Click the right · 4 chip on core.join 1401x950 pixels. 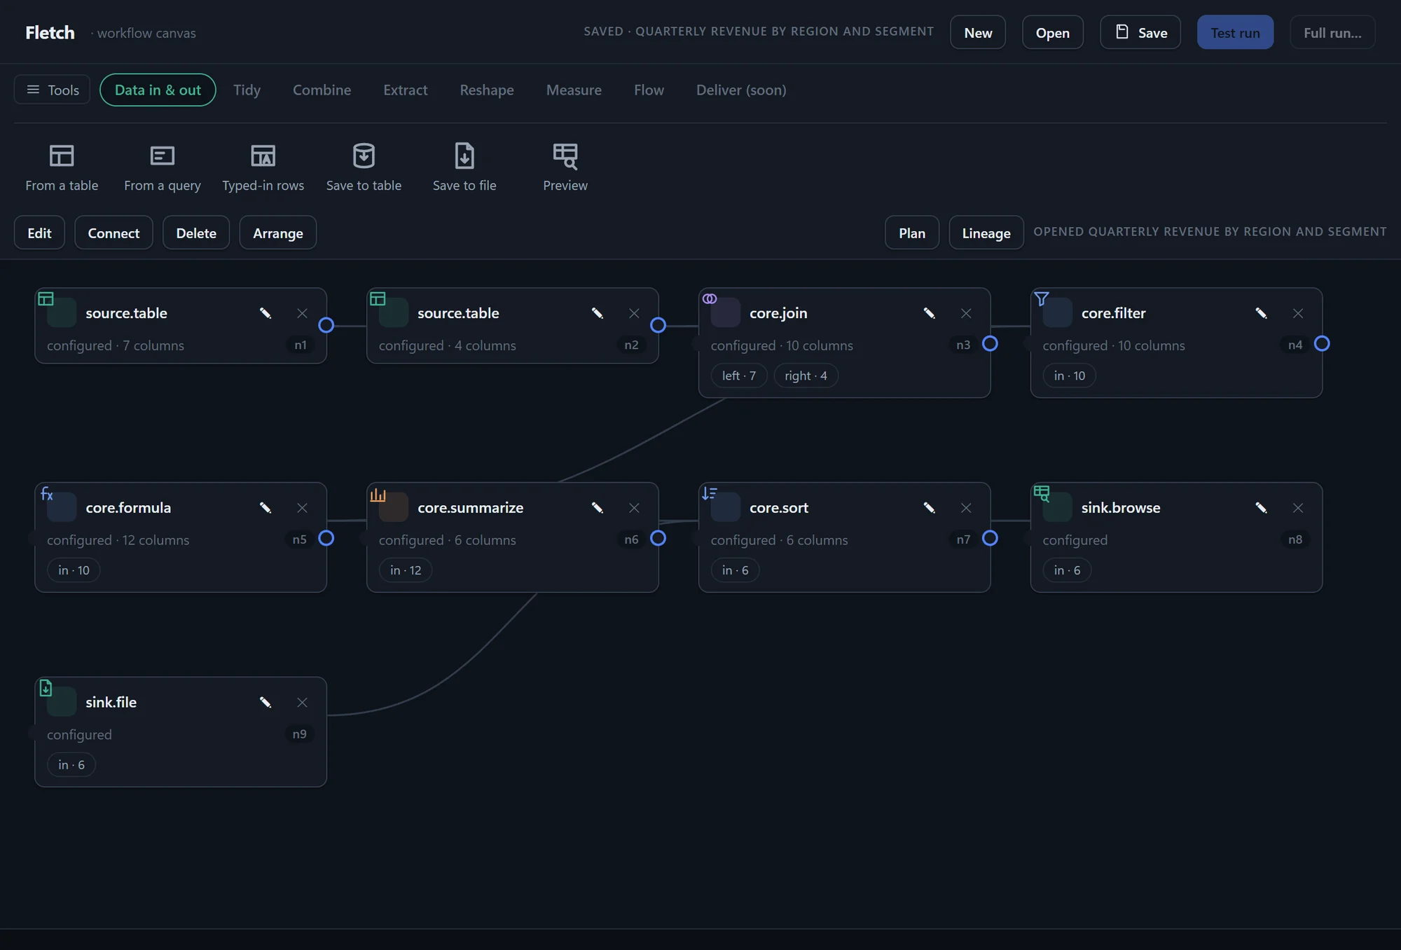pyautogui.click(x=806, y=376)
